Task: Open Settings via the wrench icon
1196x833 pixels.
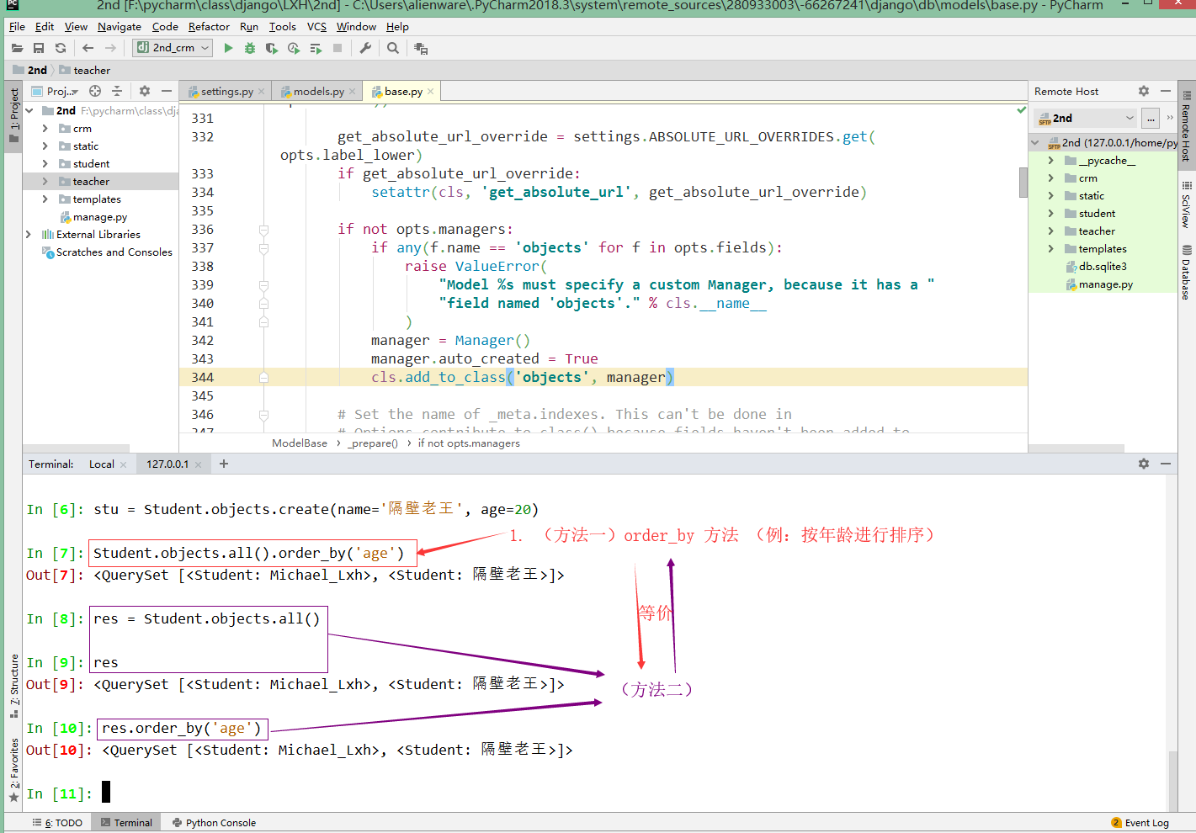Action: [365, 49]
